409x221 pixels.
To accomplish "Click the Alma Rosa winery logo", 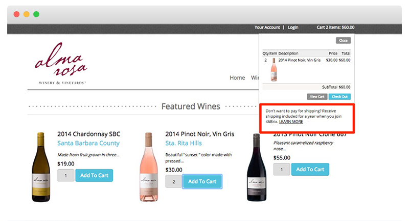I will pyautogui.click(x=61, y=63).
